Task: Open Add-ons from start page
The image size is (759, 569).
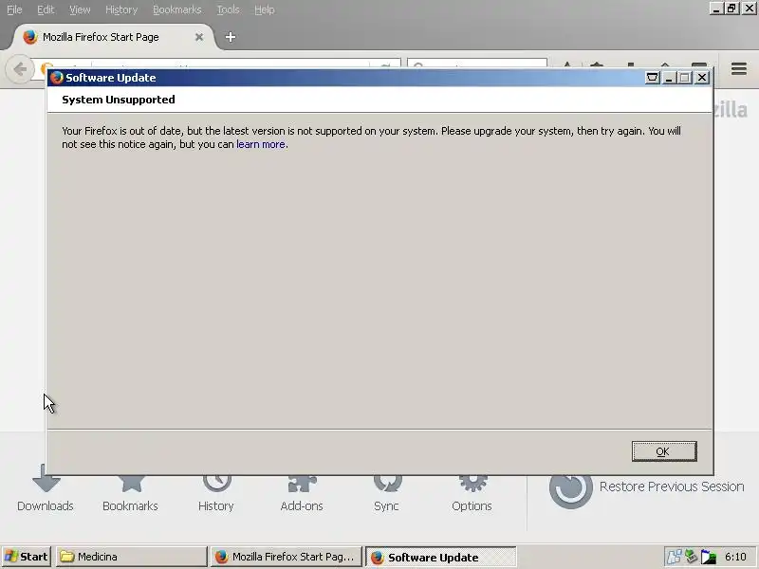Action: tap(302, 491)
